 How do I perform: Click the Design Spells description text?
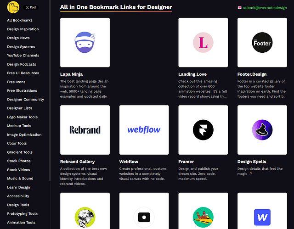(260, 171)
